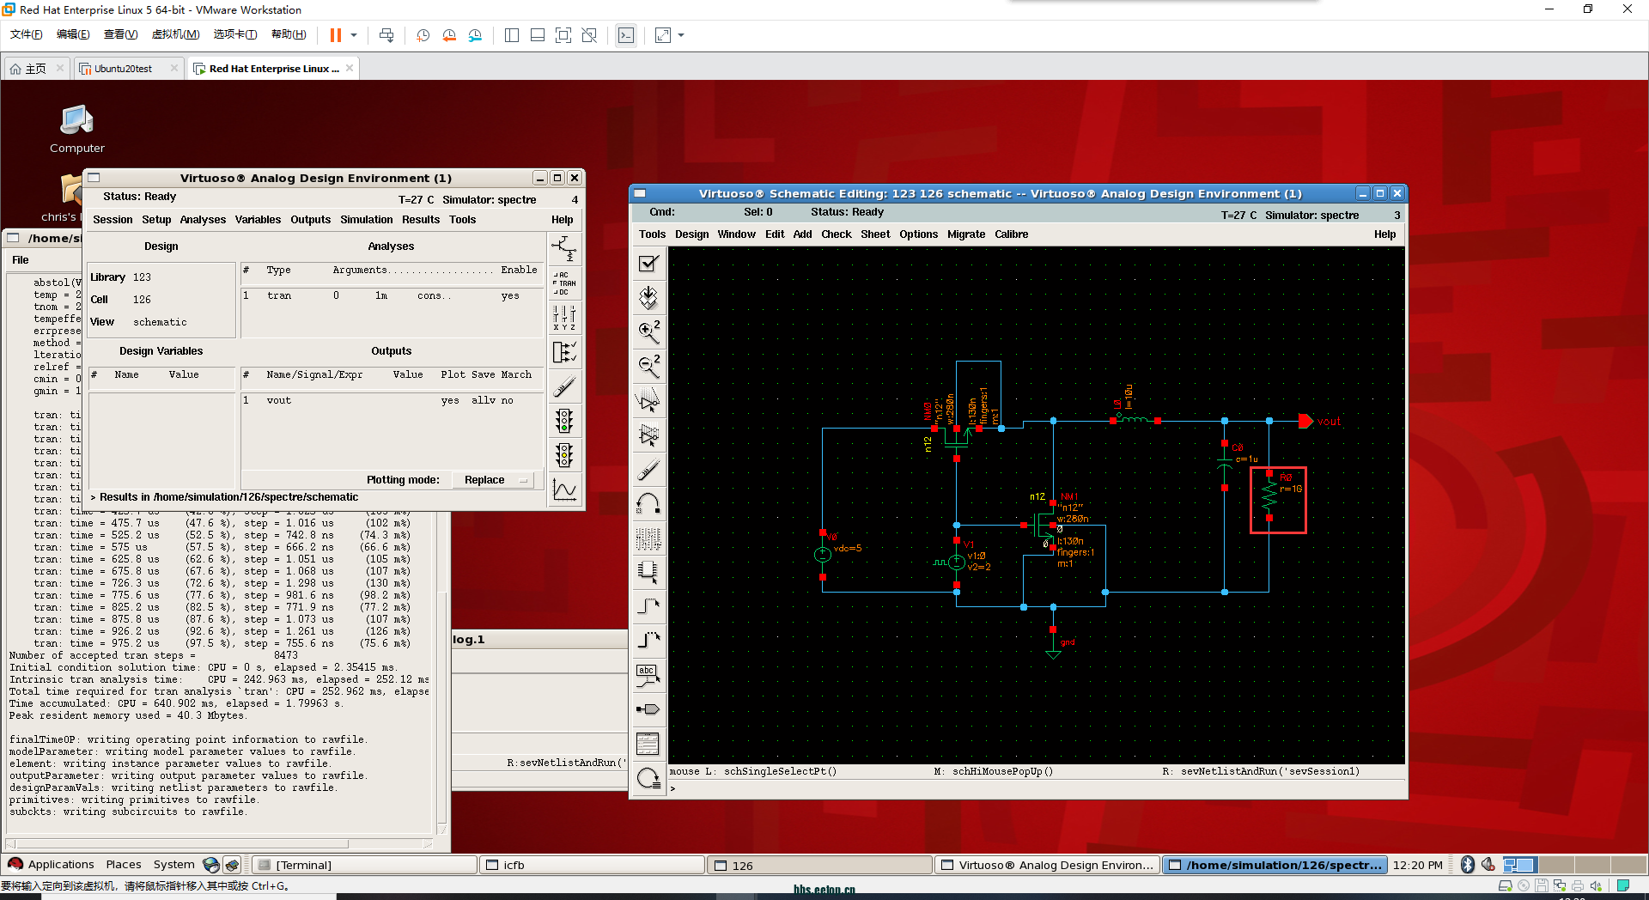Click Check and Save icon in schematic
Viewport: 1649px width, 900px height.
648,264
